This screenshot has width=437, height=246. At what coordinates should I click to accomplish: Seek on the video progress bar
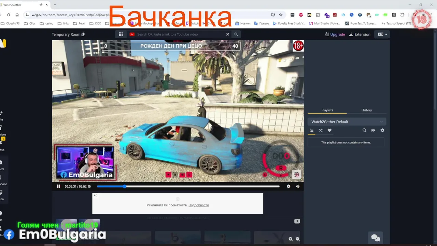(188, 186)
